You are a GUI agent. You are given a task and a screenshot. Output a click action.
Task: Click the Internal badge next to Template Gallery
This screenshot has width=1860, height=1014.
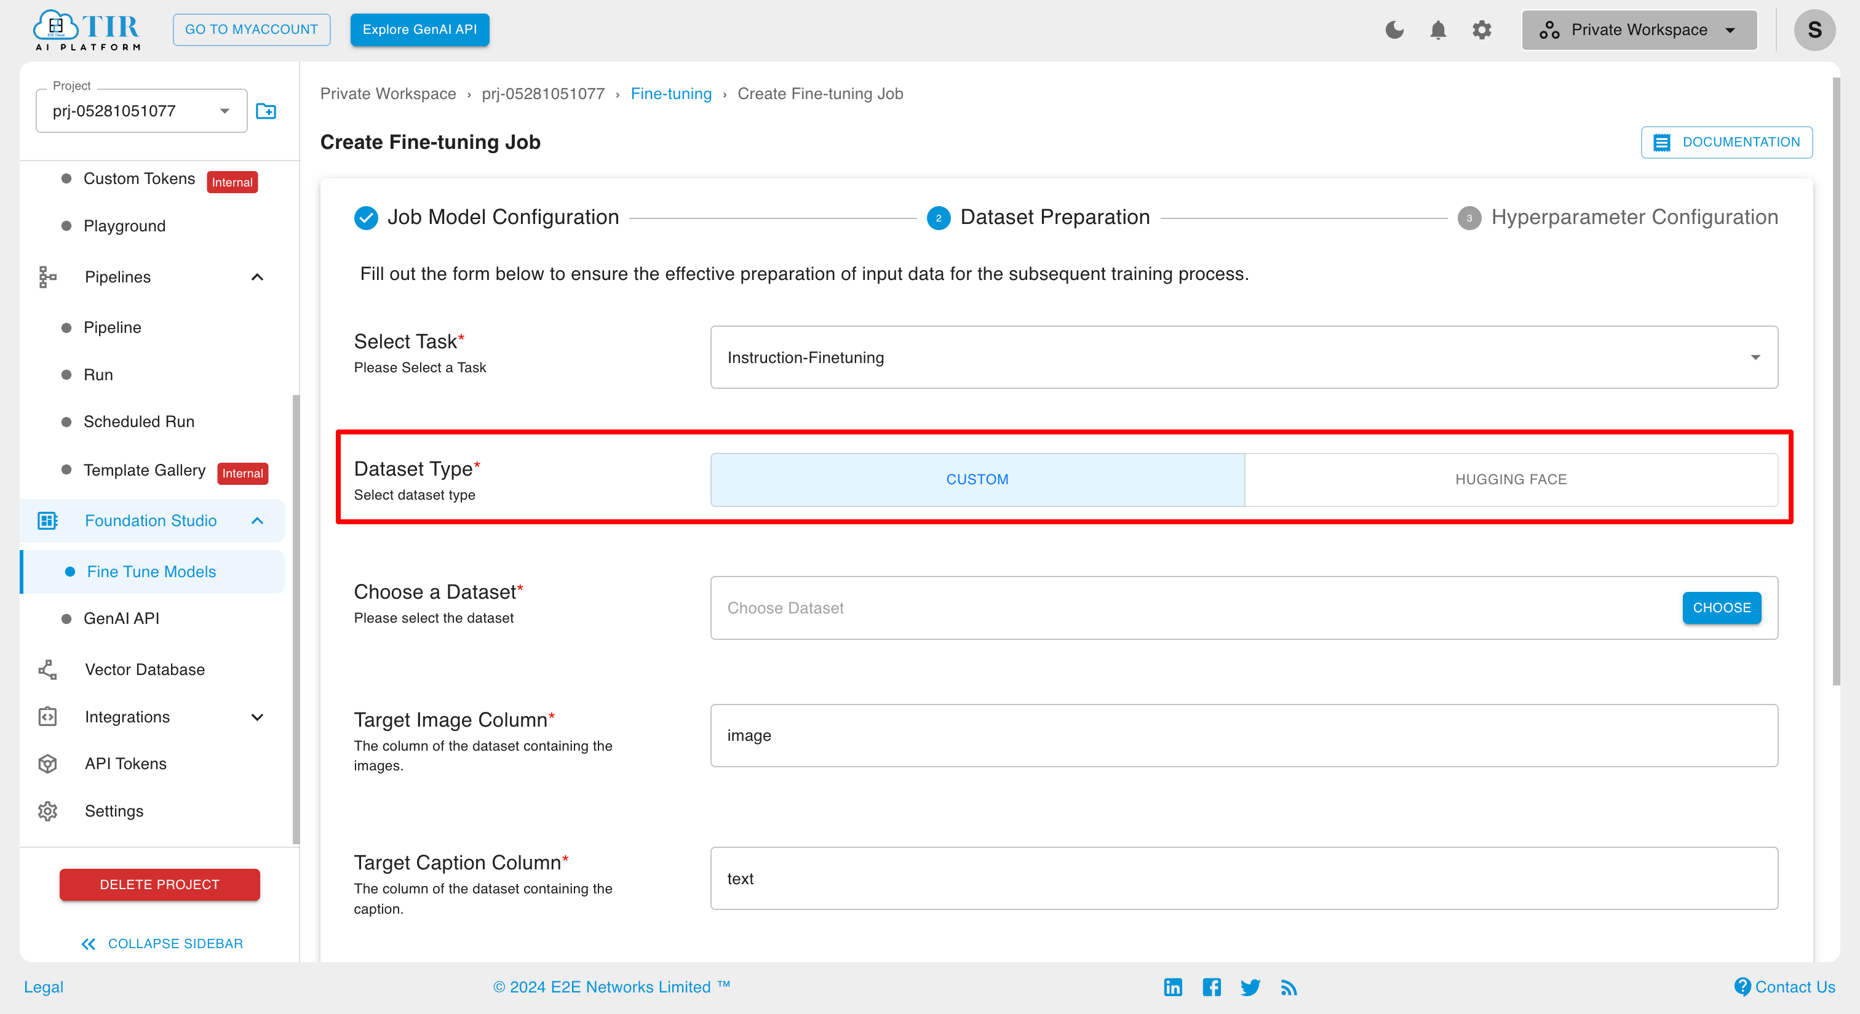pyautogui.click(x=242, y=473)
